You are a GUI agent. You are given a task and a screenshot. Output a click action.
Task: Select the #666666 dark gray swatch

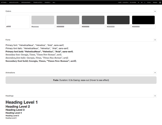93,22
